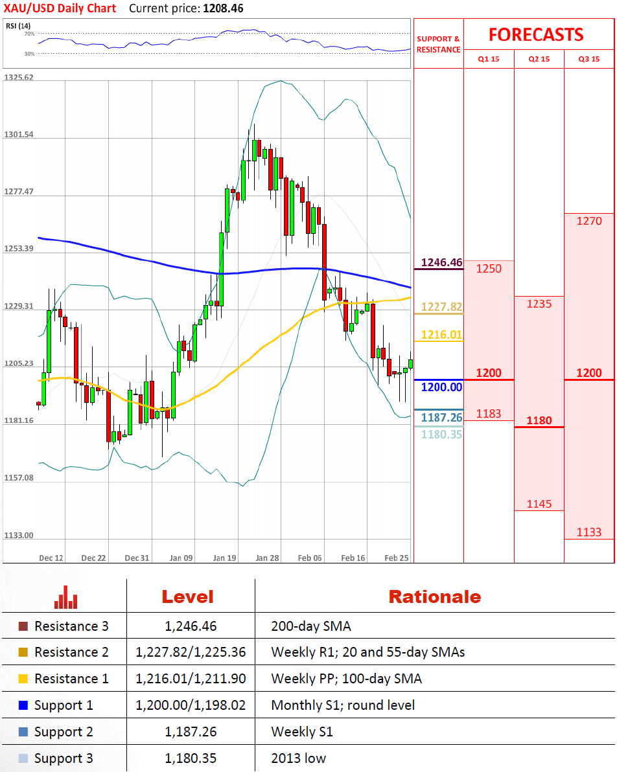Click the 1301.54 price axis label
The image size is (617, 772).
[19, 135]
